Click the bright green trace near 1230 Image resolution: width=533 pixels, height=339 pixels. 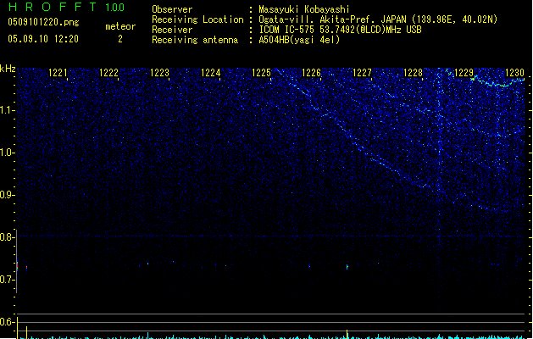(x=497, y=82)
